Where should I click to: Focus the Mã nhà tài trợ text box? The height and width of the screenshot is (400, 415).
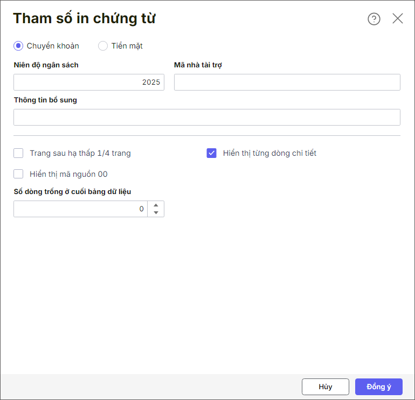pyautogui.click(x=287, y=82)
